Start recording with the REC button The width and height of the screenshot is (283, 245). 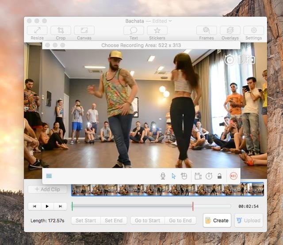tap(233, 176)
